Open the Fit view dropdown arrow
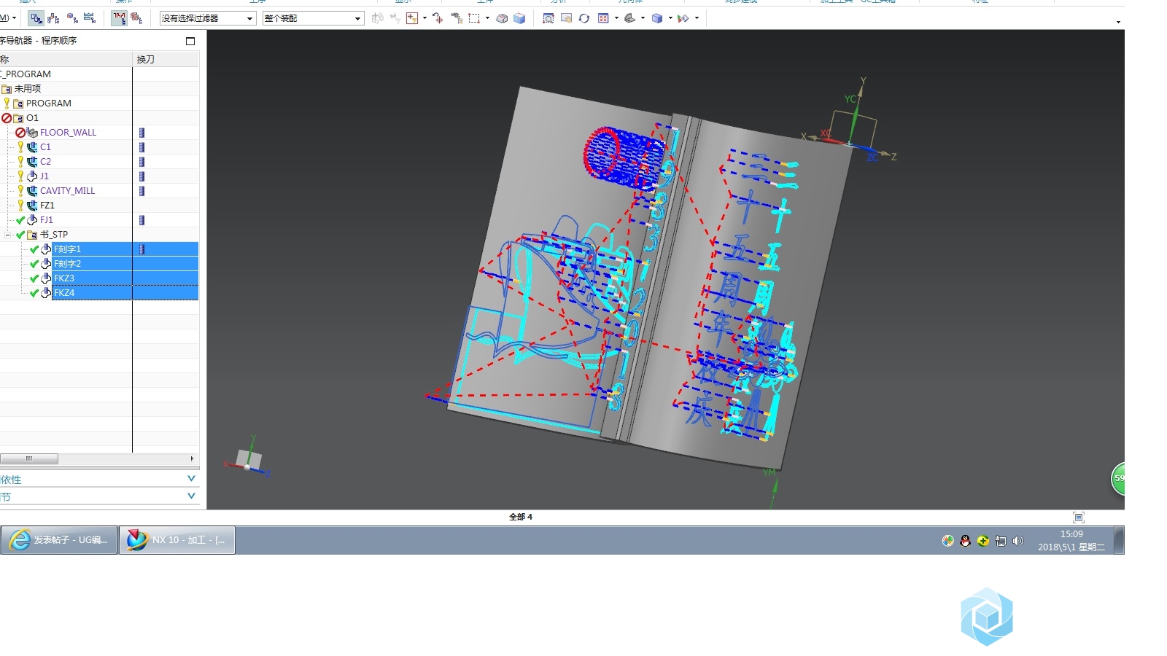Viewport: 1167px width, 656px height. pos(616,18)
